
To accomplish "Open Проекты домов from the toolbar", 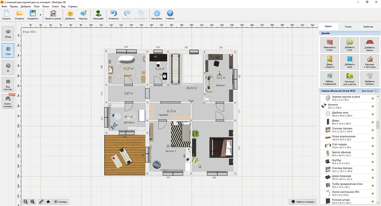I will (x=53, y=15).
